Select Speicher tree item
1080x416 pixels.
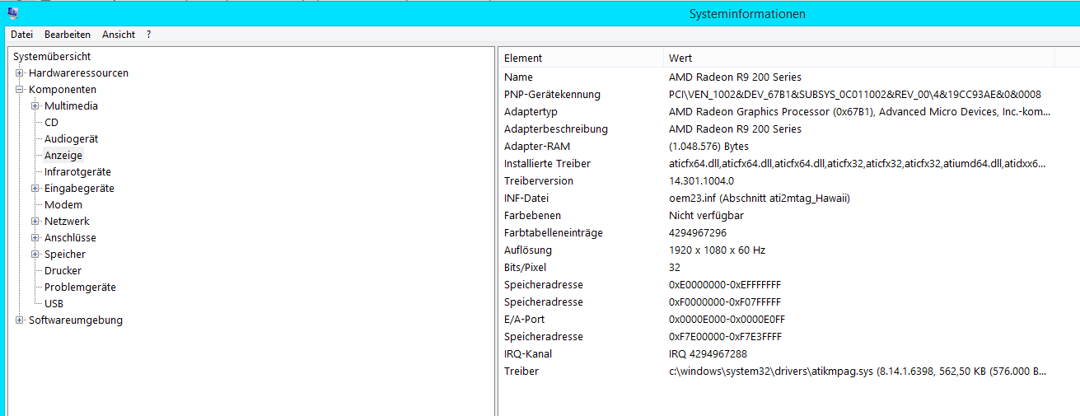(65, 255)
